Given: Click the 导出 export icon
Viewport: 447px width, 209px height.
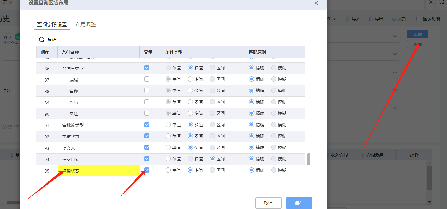Looking at the screenshot, I should point(372,19).
